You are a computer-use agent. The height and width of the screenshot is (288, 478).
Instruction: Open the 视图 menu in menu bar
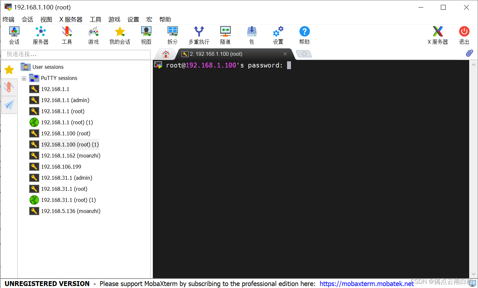coord(46,20)
